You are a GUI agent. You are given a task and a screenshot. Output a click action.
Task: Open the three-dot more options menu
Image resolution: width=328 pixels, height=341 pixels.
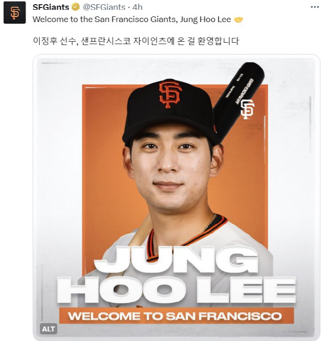(x=315, y=7)
